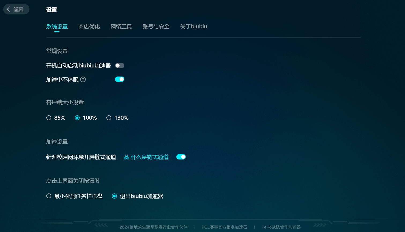Click the PeRo战队合作加速器 footer text
Image resolution: width=405 pixels, height=232 pixels.
(281, 227)
